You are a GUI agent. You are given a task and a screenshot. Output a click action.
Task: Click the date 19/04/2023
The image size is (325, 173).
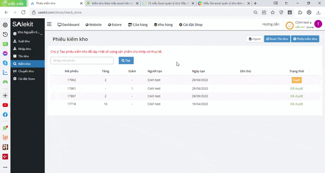(200, 104)
